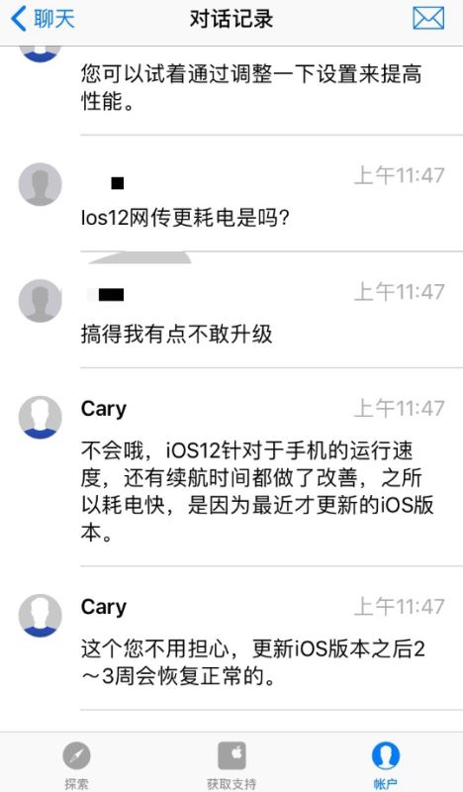Viewport: 463px width, 792px height.
Task: Tap the message 您可以试着通过调整一下设置来提高性能
Action: tap(251, 87)
